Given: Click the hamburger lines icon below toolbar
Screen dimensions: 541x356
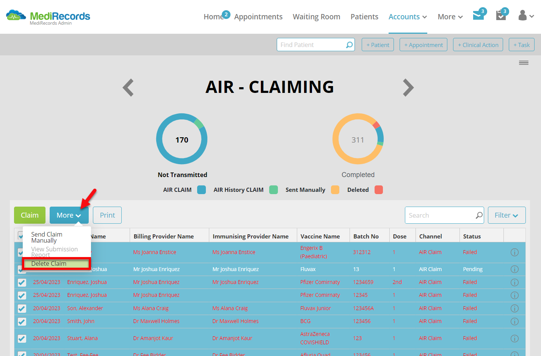Looking at the screenshot, I should tap(524, 63).
